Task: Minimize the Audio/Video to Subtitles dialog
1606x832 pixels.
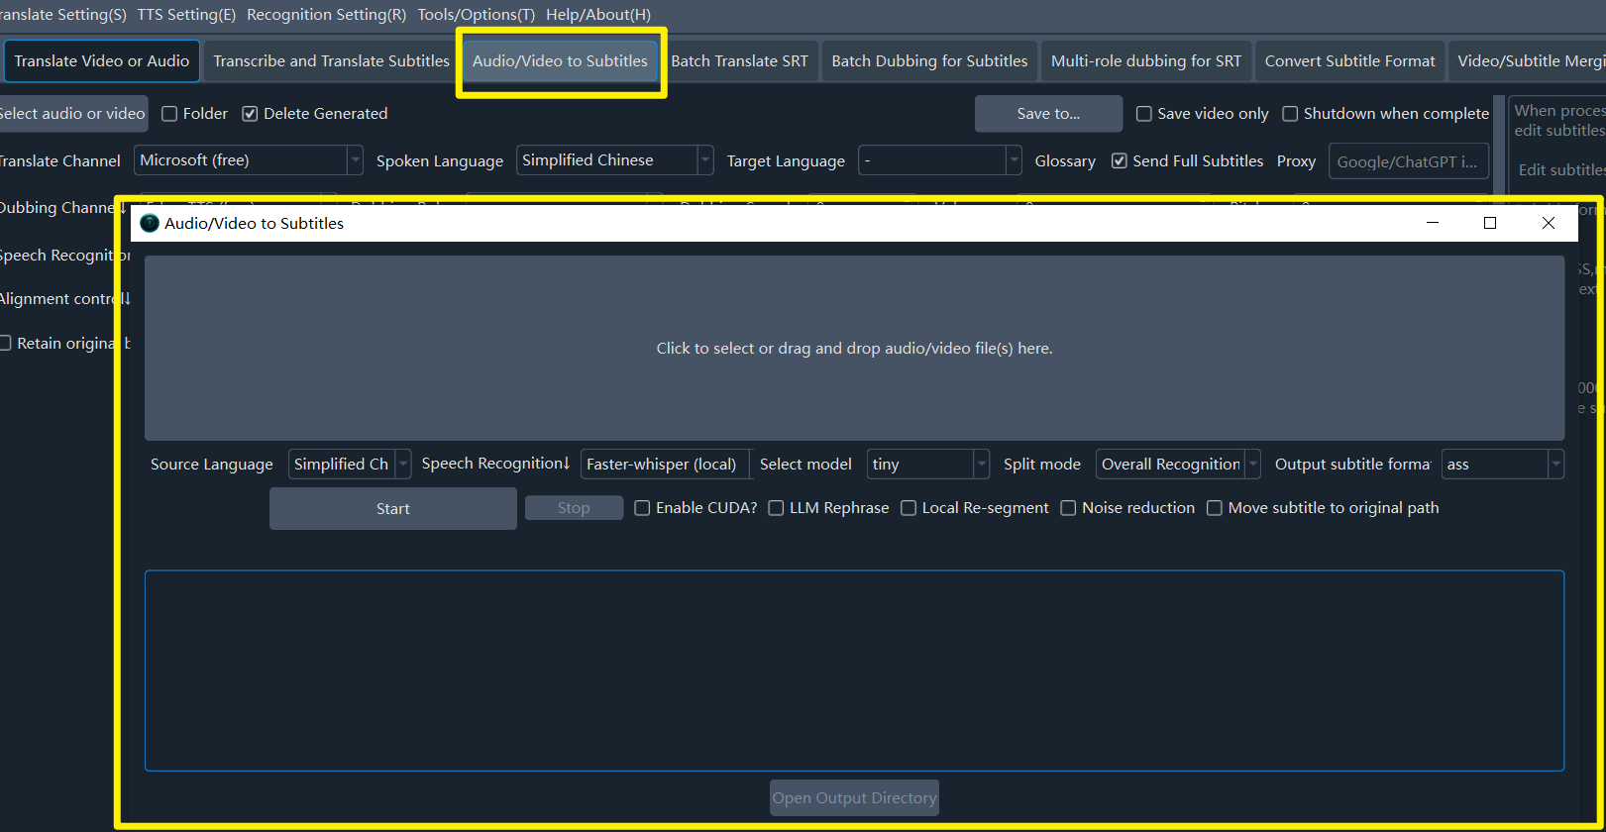Action: tap(1432, 223)
